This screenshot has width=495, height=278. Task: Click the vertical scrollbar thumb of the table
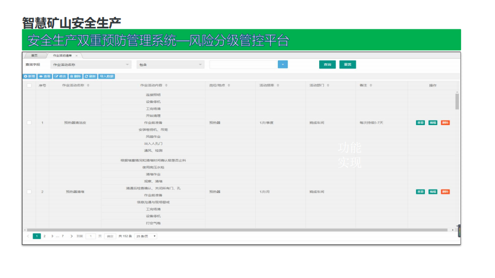click(457, 101)
